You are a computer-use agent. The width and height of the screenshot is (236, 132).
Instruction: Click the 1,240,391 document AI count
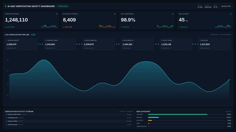pyautogui.click(x=127, y=44)
